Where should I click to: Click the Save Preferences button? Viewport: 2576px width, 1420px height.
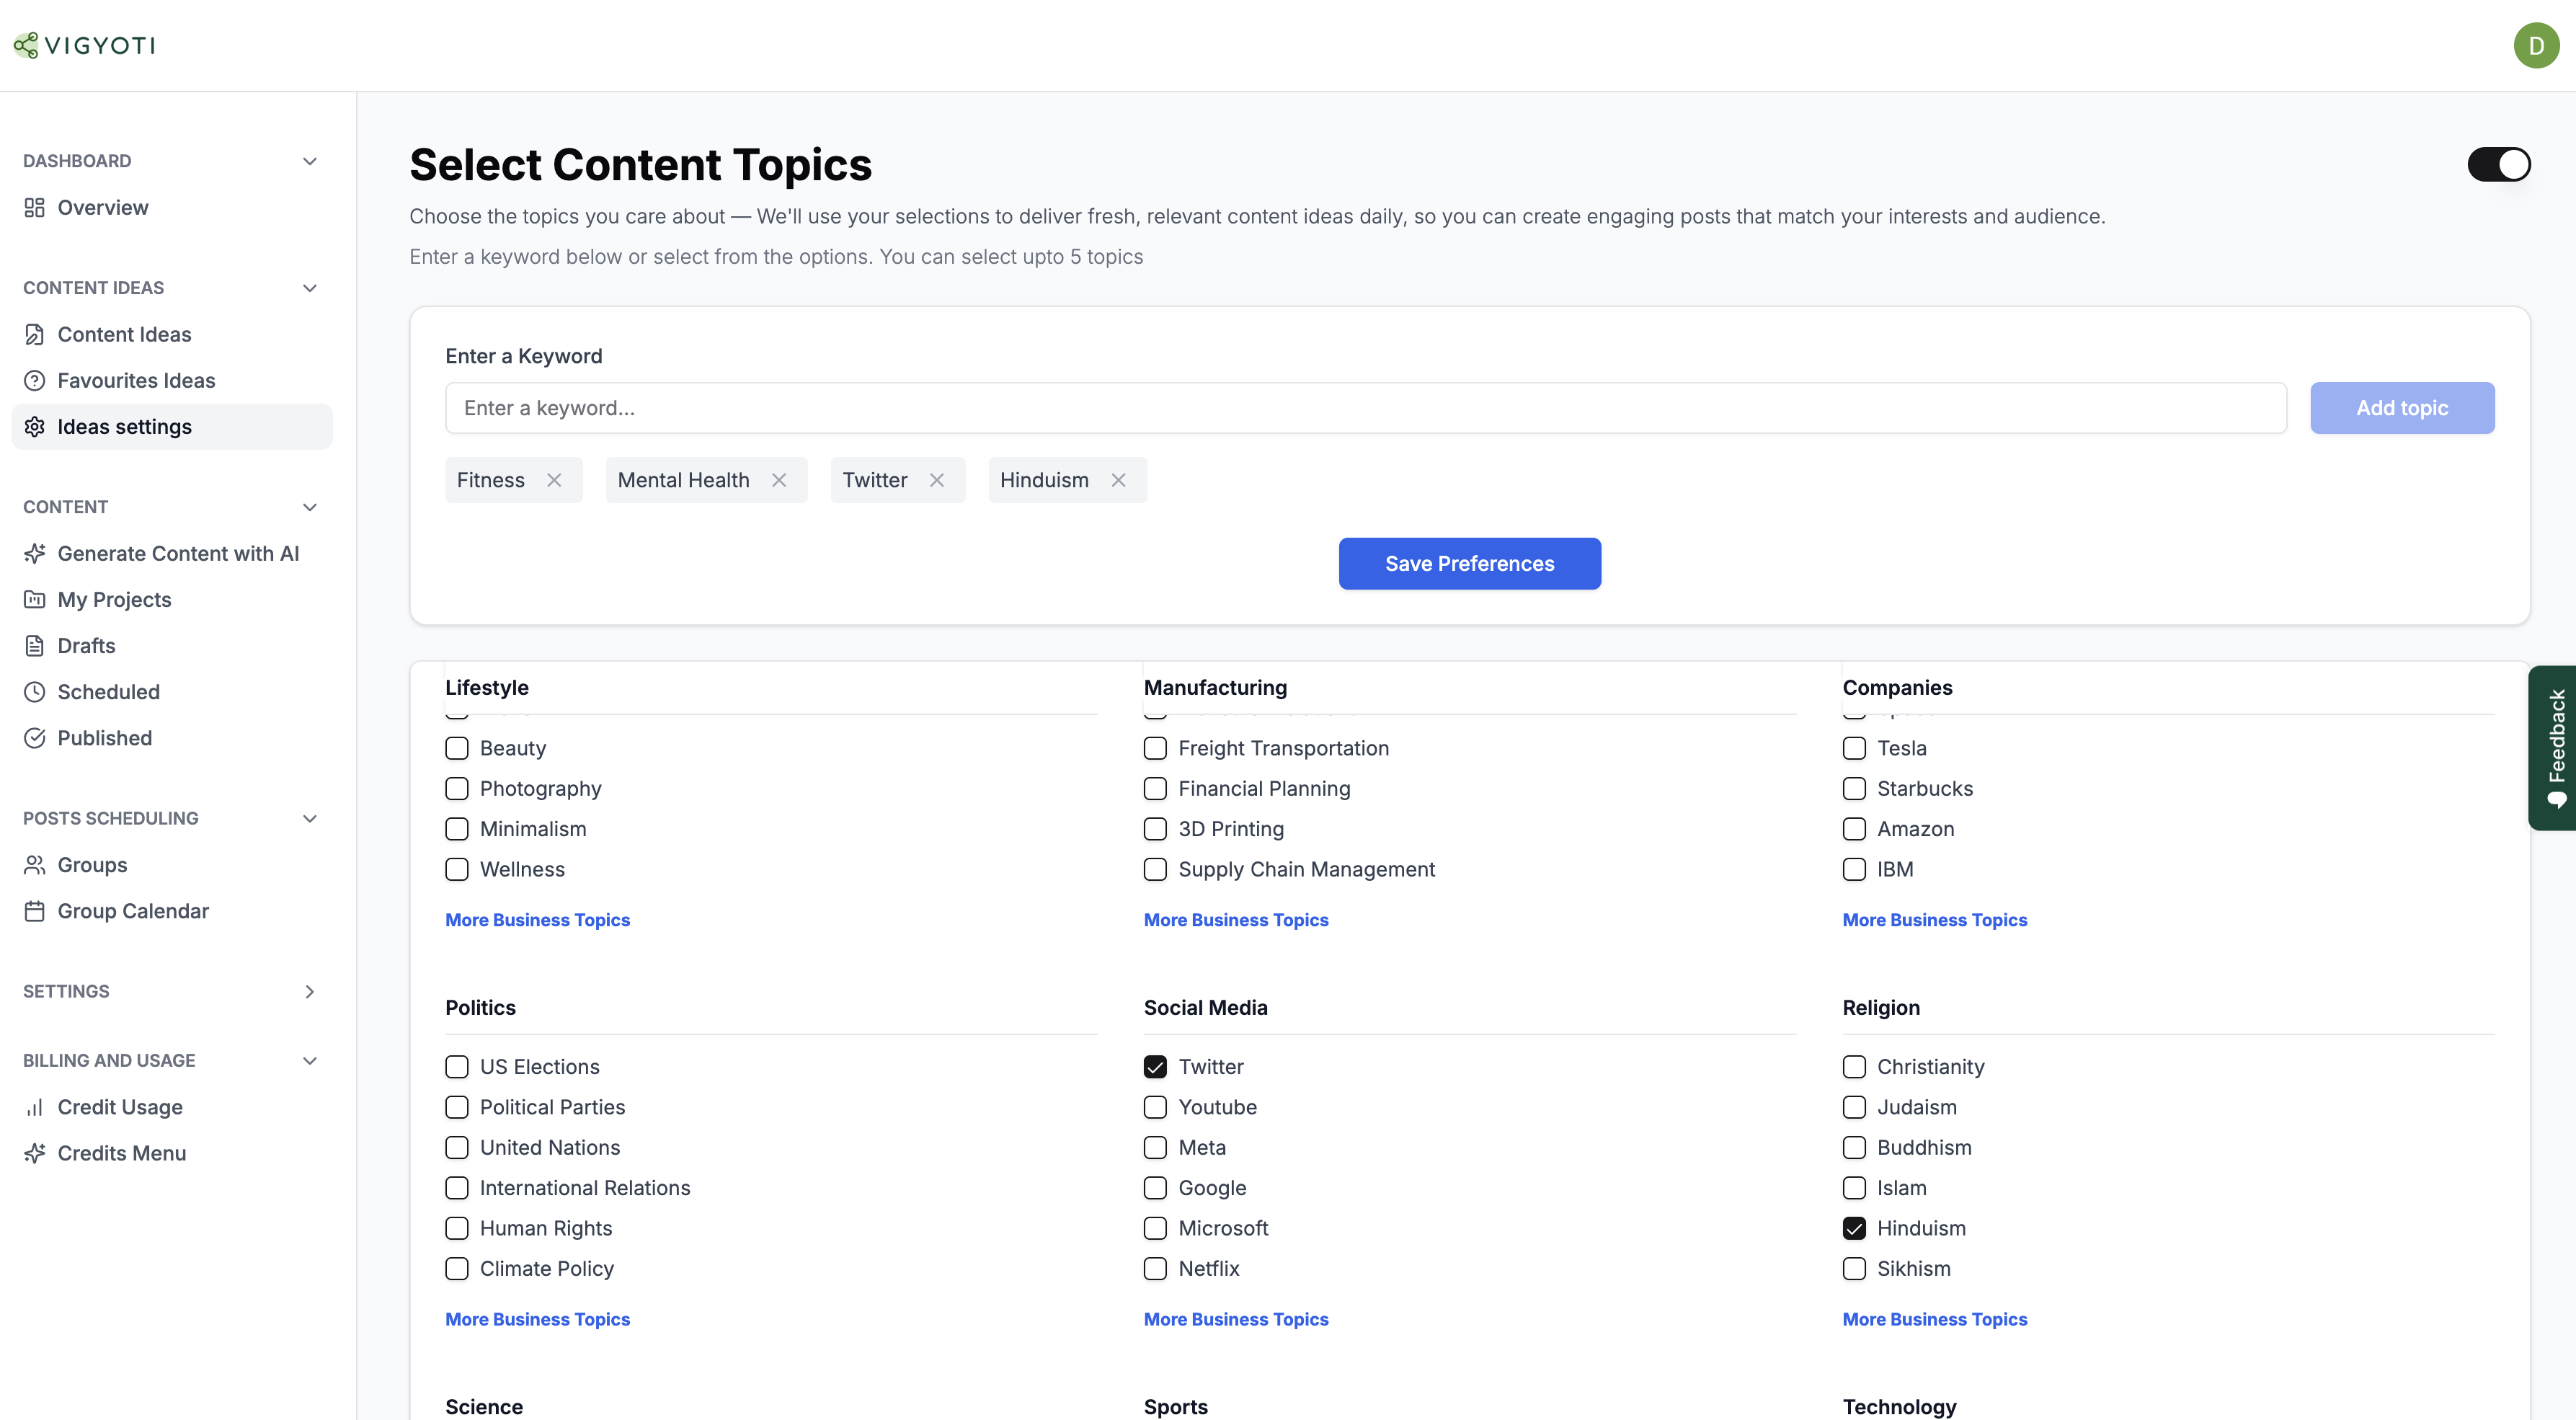tap(1469, 563)
